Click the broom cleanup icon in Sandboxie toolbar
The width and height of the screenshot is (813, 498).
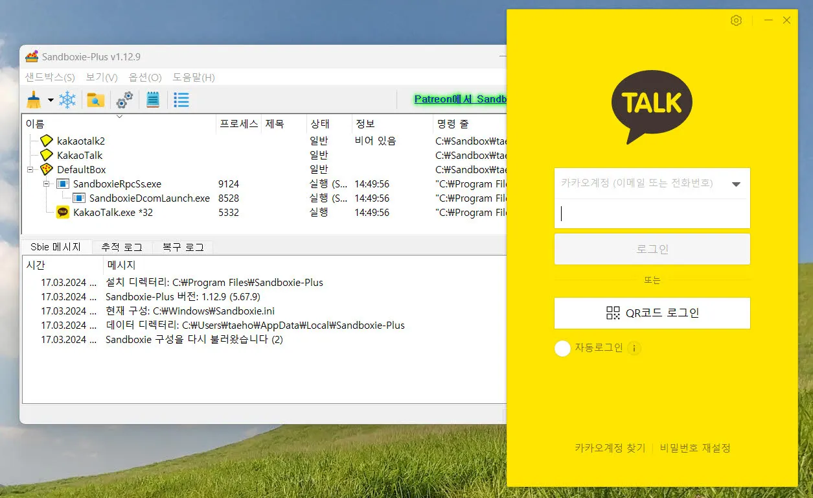click(x=34, y=100)
